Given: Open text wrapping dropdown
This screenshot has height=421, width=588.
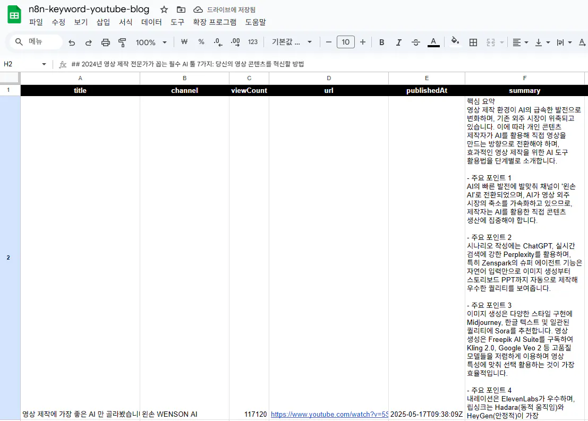Looking at the screenshot, I should (x=564, y=42).
